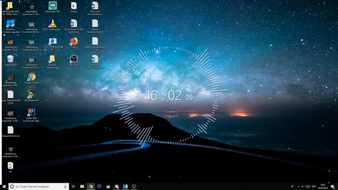
Task: Open the Android Verknüpfung folder shortcut
Action: tap(53, 62)
